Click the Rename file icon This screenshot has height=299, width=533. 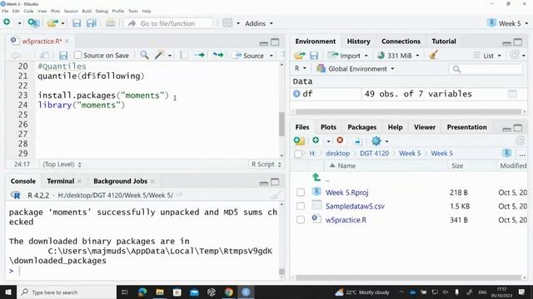click(357, 141)
